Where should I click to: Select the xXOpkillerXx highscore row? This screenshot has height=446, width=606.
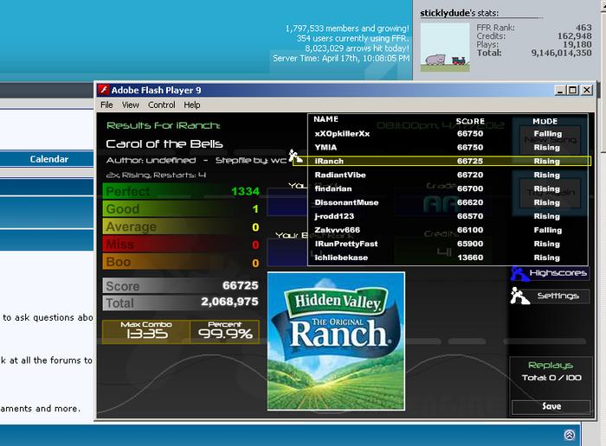[x=448, y=133]
